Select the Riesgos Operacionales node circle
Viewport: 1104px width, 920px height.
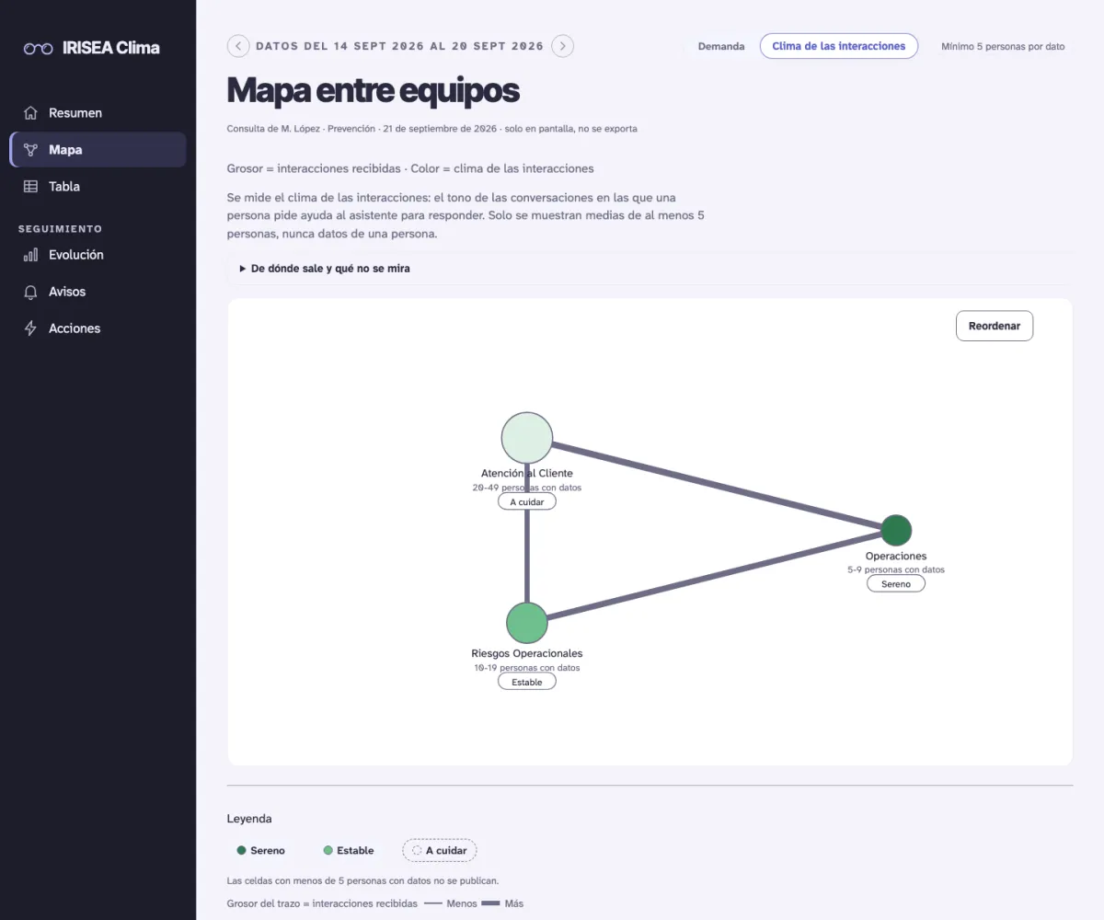tap(527, 623)
